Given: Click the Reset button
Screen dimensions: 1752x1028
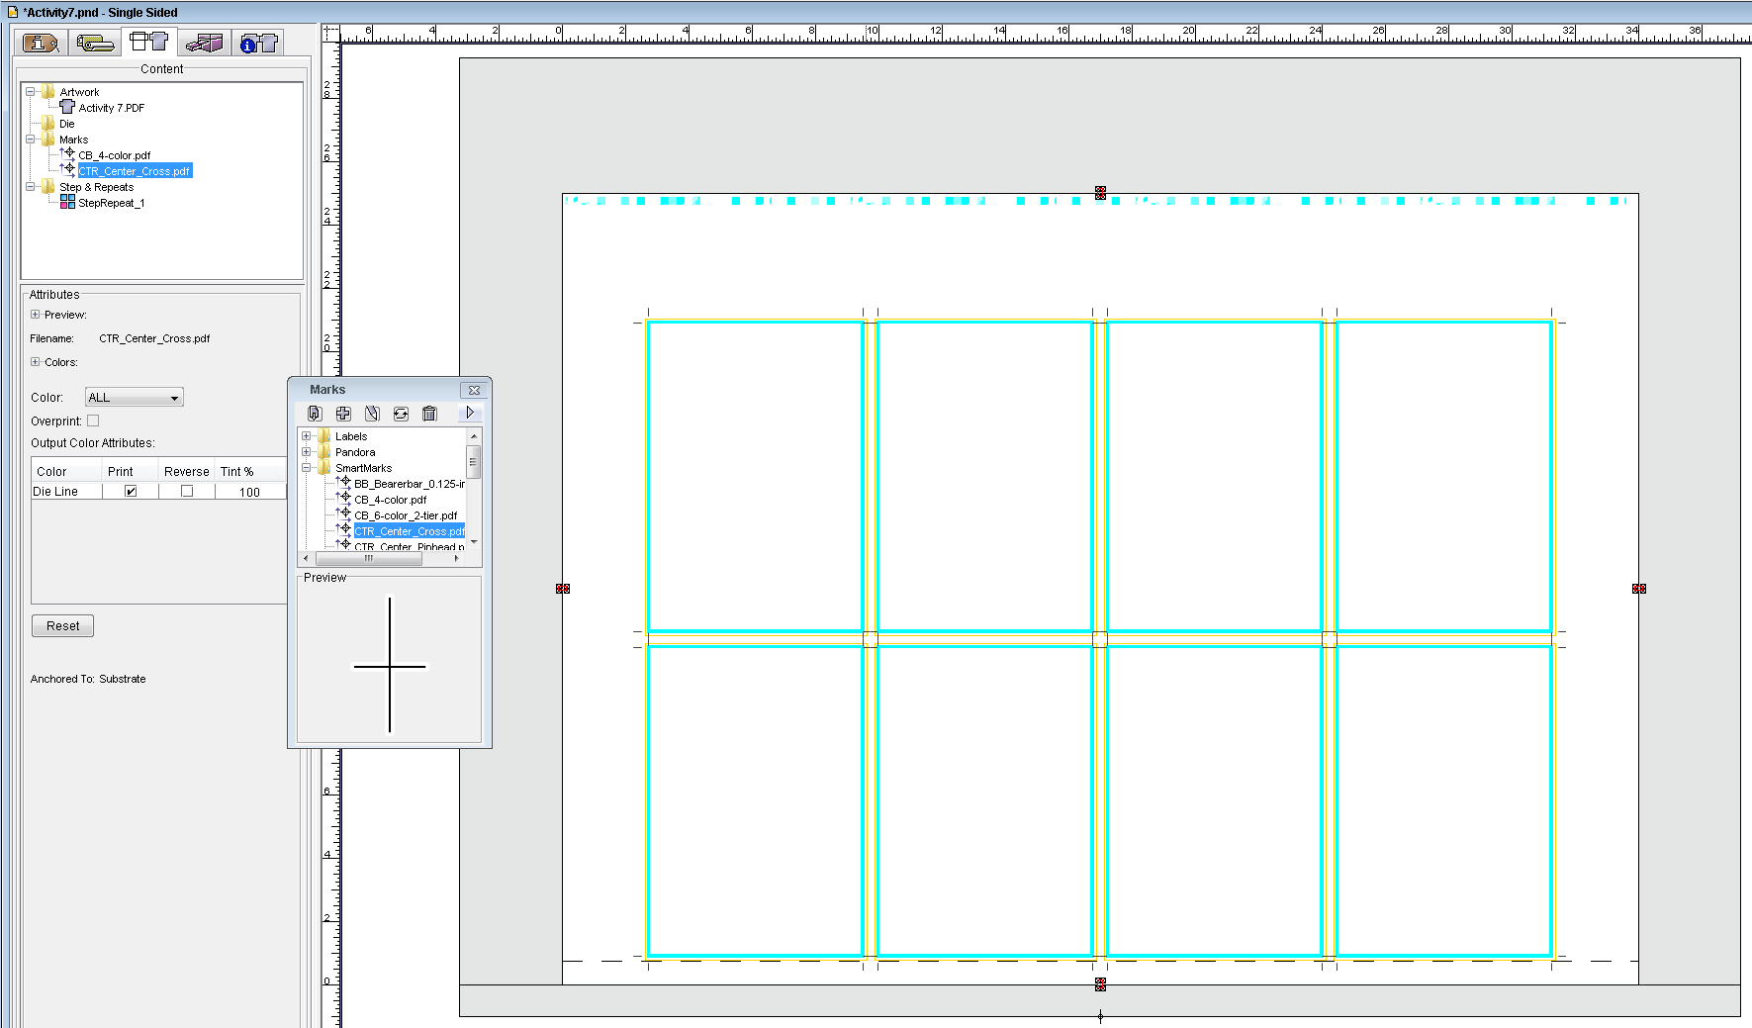Looking at the screenshot, I should pyautogui.click(x=62, y=625).
